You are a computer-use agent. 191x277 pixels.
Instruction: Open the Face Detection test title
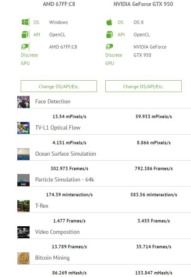53,101
